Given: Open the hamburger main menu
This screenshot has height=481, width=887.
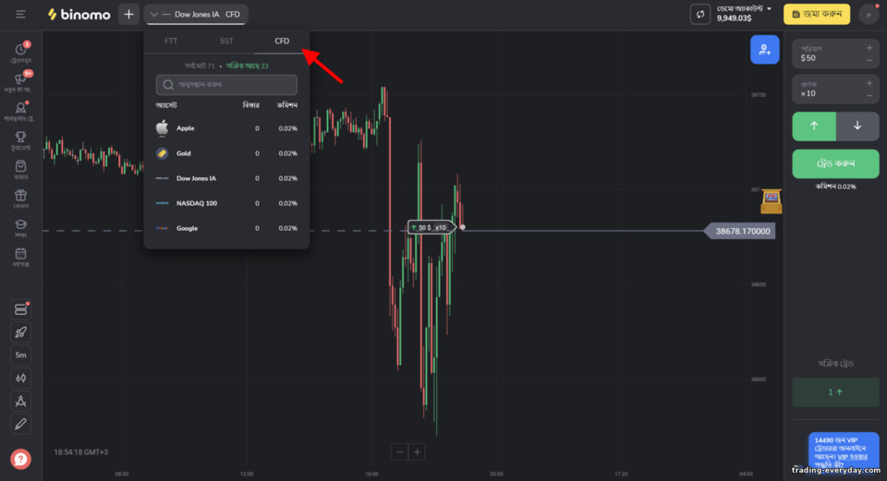Looking at the screenshot, I should (x=20, y=14).
